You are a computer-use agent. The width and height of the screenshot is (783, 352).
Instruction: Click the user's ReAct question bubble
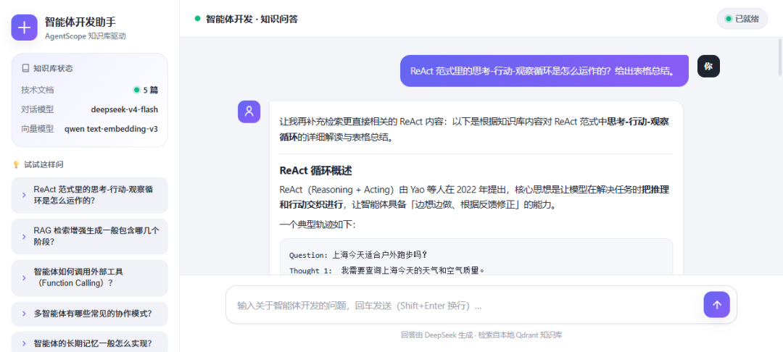(544, 71)
